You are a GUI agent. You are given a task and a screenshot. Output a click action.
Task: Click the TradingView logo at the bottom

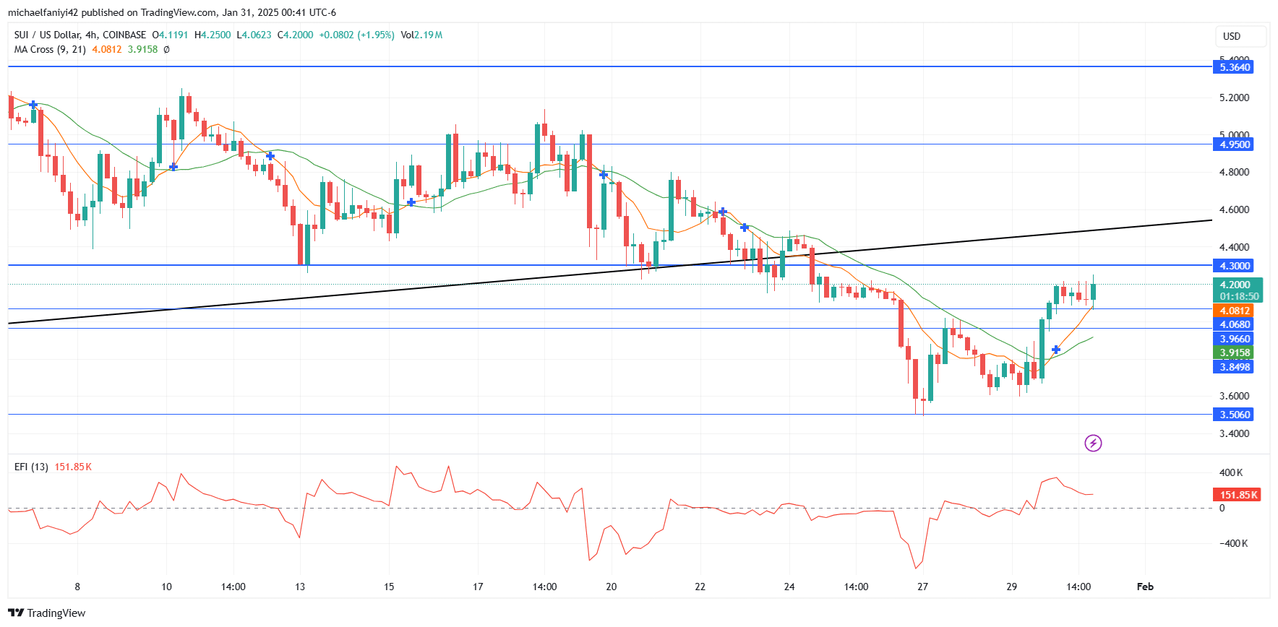coord(47,613)
